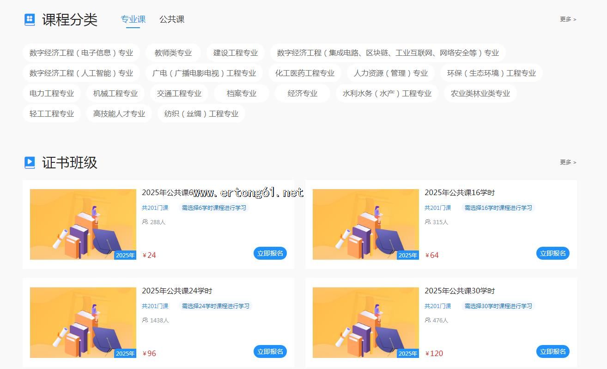
Task: Click people icon beside 288人
Action: [x=145, y=222]
